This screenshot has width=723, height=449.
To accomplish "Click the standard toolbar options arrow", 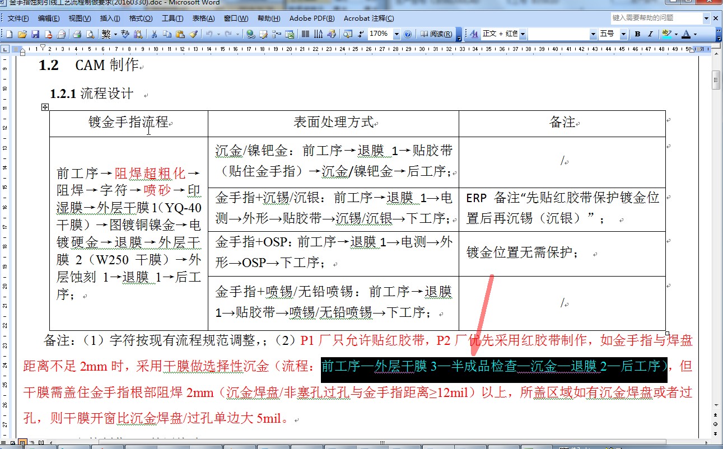I will pos(459,35).
